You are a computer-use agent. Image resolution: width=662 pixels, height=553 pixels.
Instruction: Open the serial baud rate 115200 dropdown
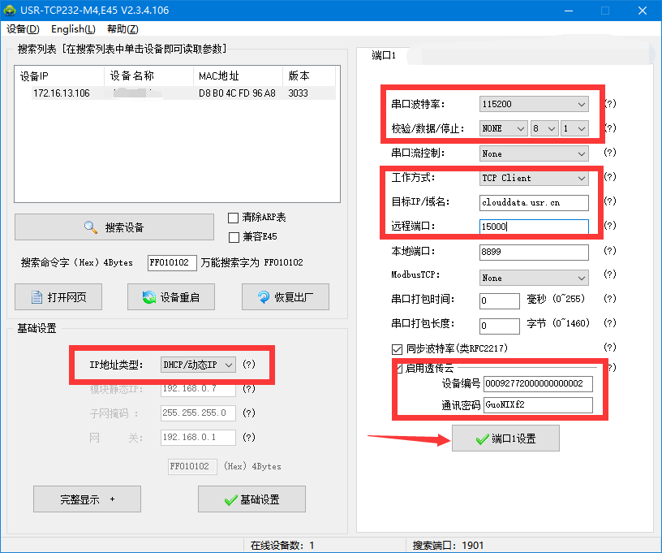click(x=534, y=104)
